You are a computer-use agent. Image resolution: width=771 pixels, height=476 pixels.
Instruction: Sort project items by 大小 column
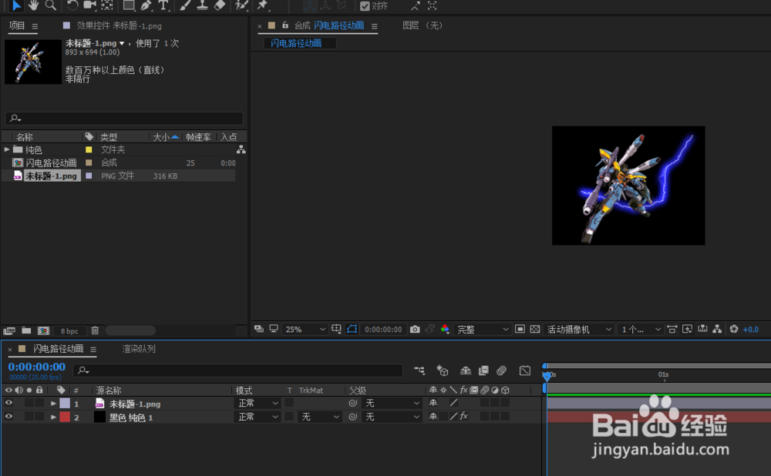161,137
